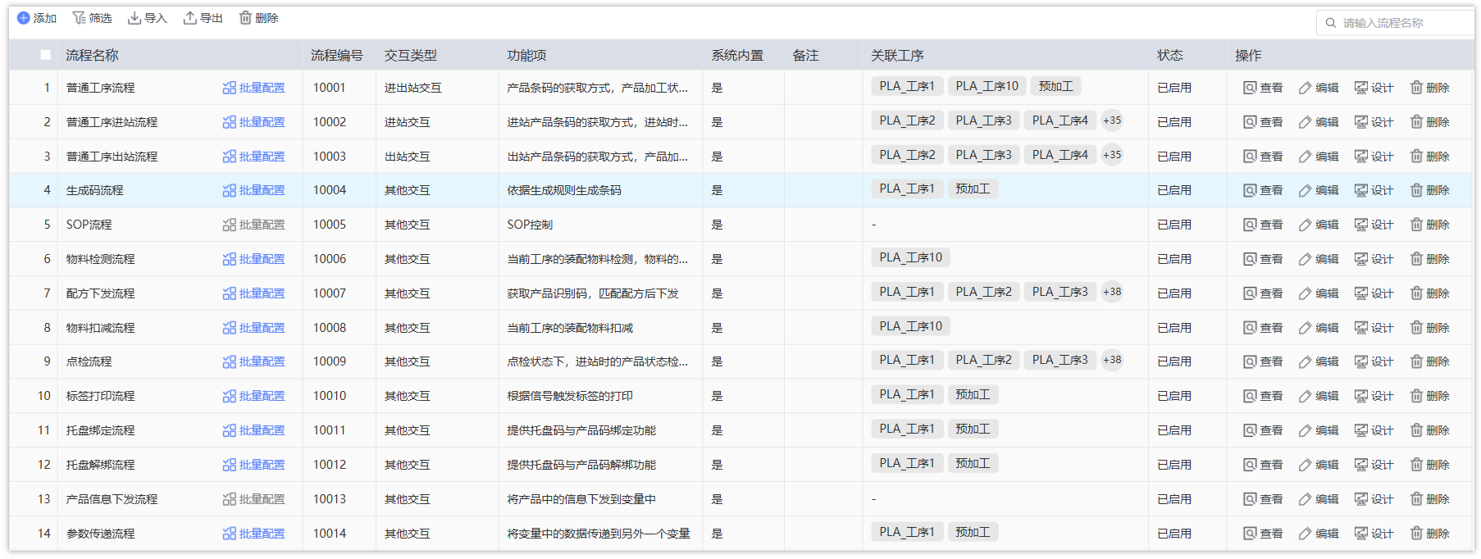Click 查看 view icon for 普通工序流程 row
The width and height of the screenshot is (1481, 559).
click(x=1250, y=88)
